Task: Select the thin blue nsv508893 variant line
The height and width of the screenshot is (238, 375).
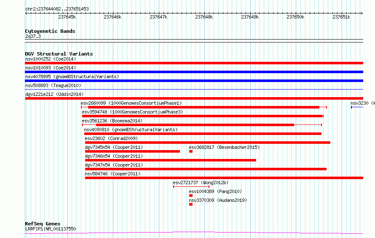Action: [194, 90]
